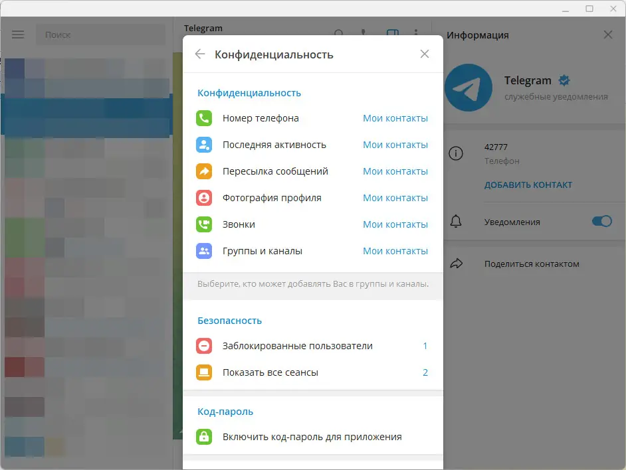Click the green phone icon for Номер телефона
Image resolution: width=626 pixels, height=470 pixels.
[x=204, y=118]
